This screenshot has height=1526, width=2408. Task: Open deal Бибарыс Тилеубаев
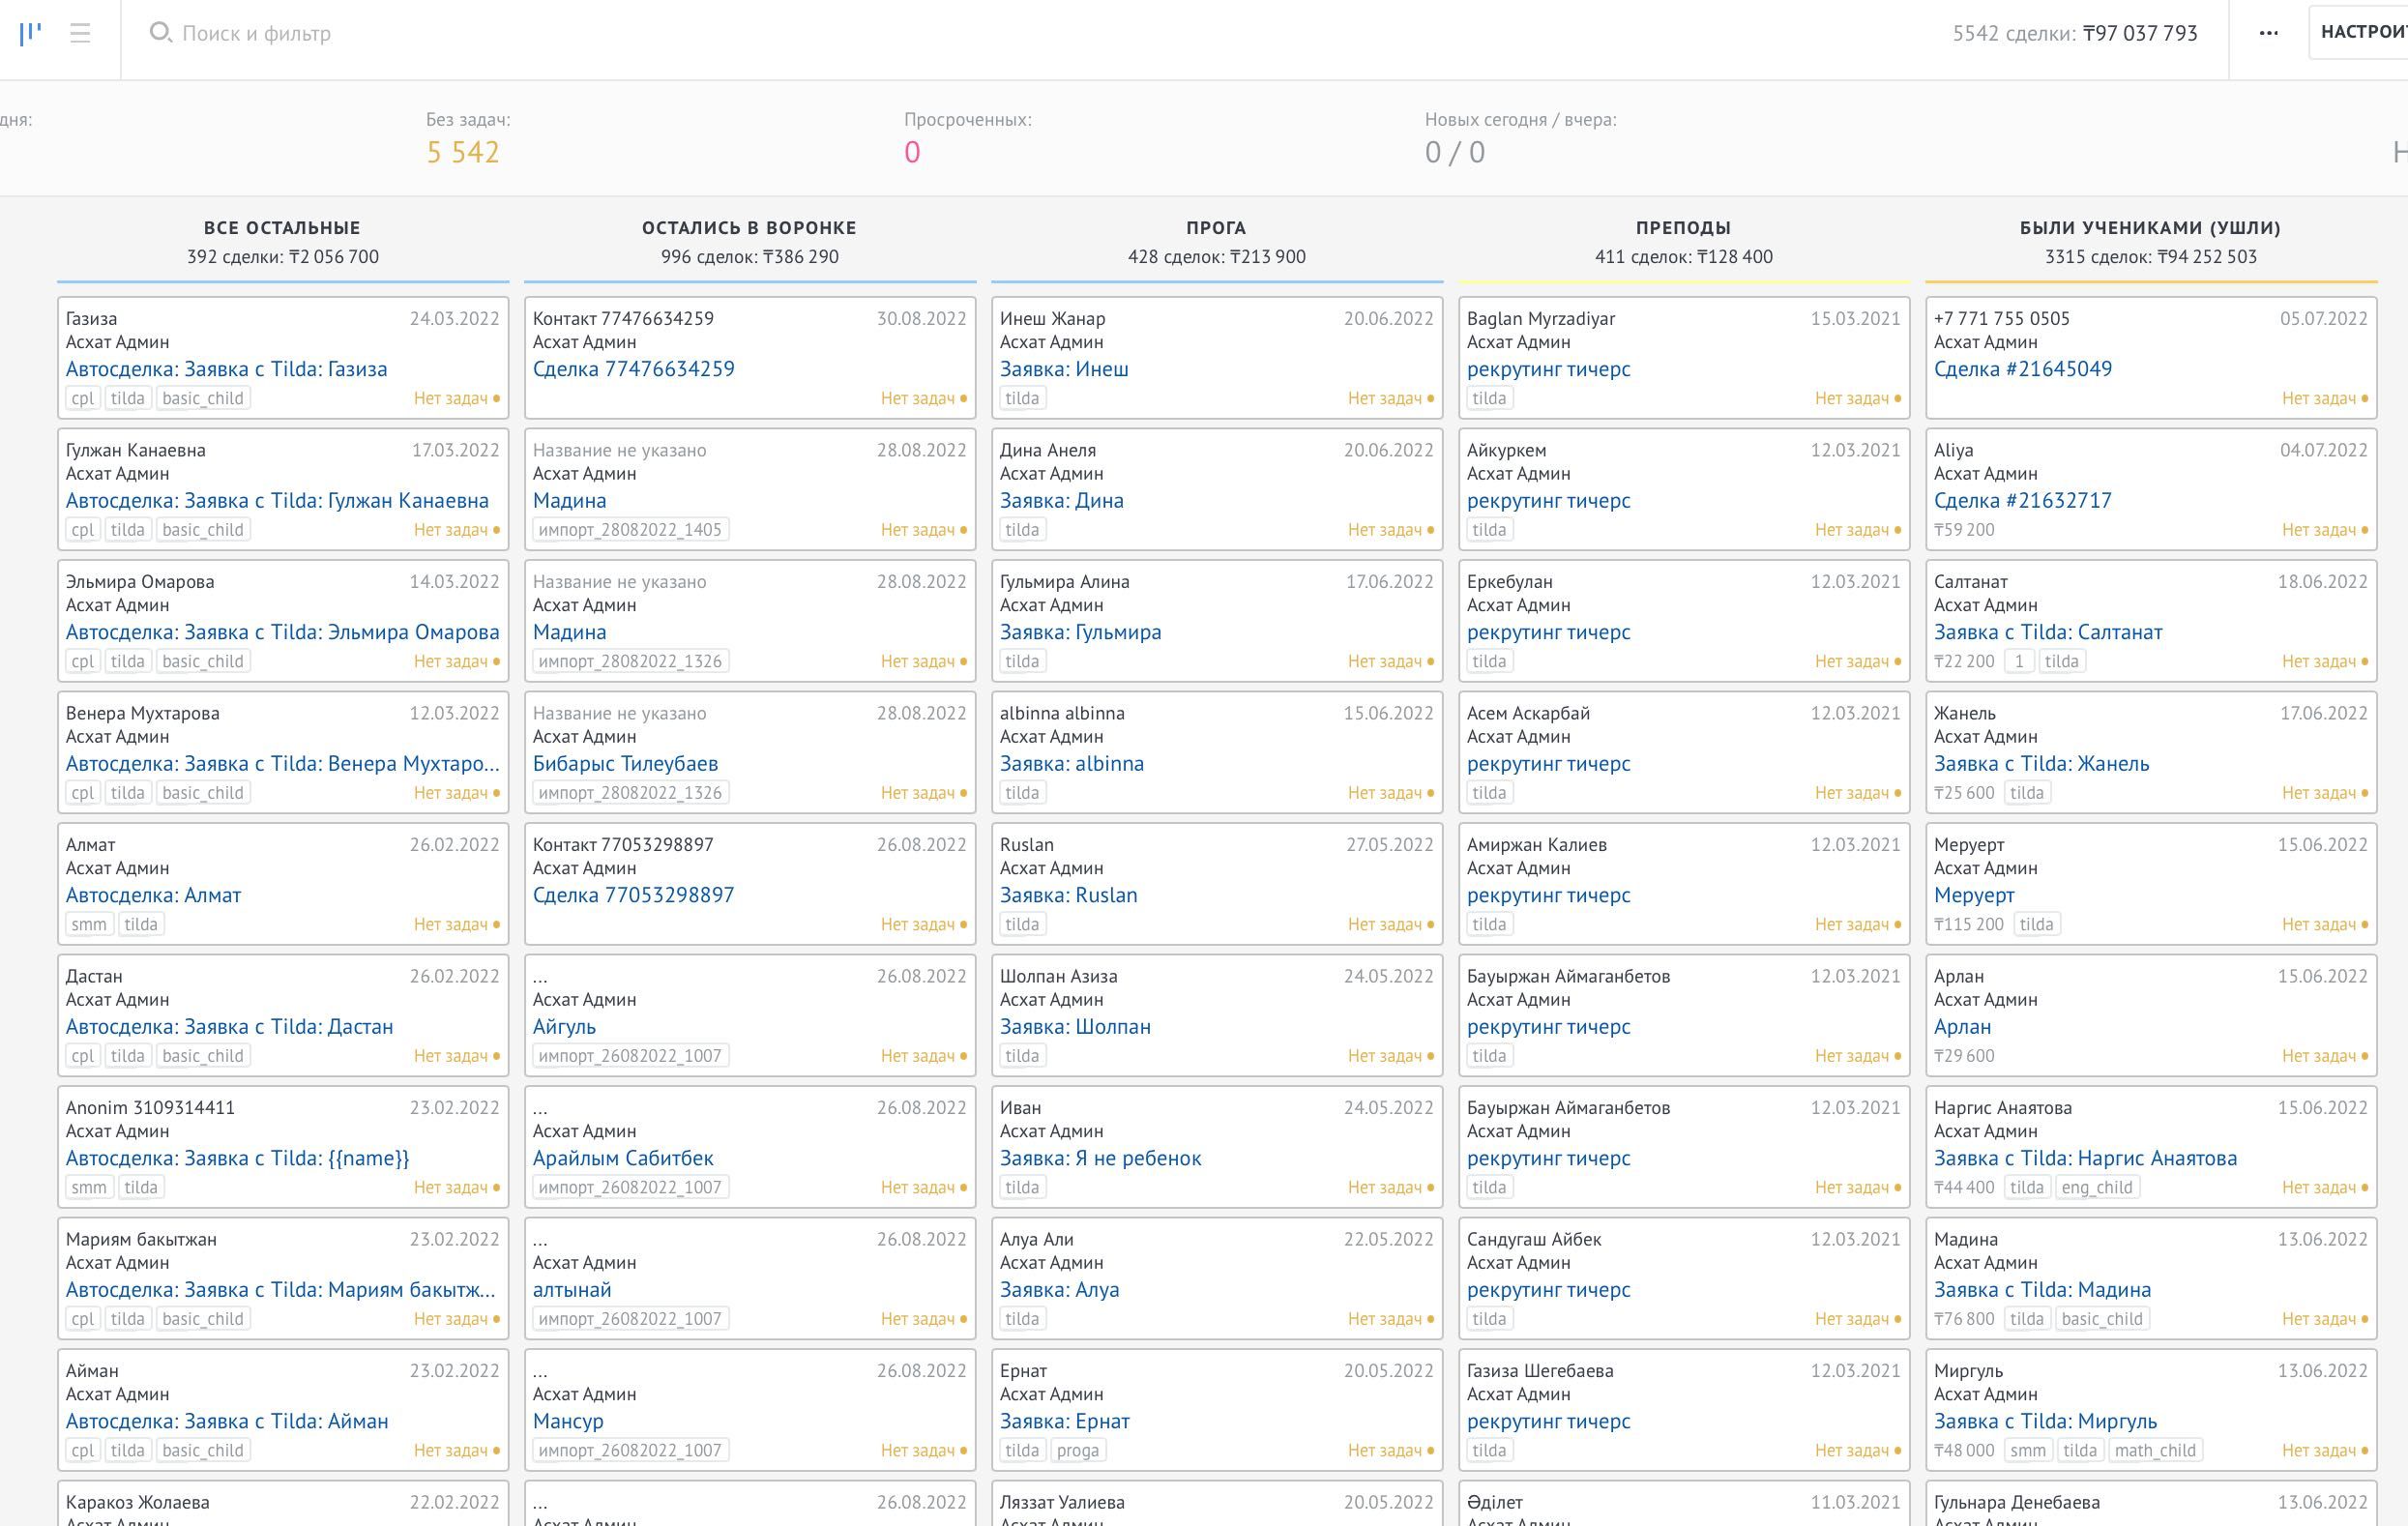click(625, 764)
